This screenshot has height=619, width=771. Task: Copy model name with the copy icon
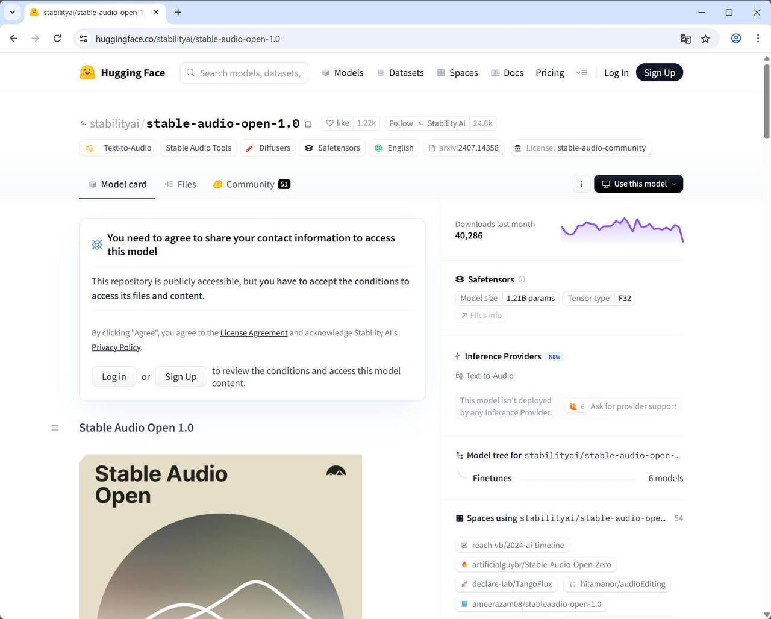pos(308,123)
